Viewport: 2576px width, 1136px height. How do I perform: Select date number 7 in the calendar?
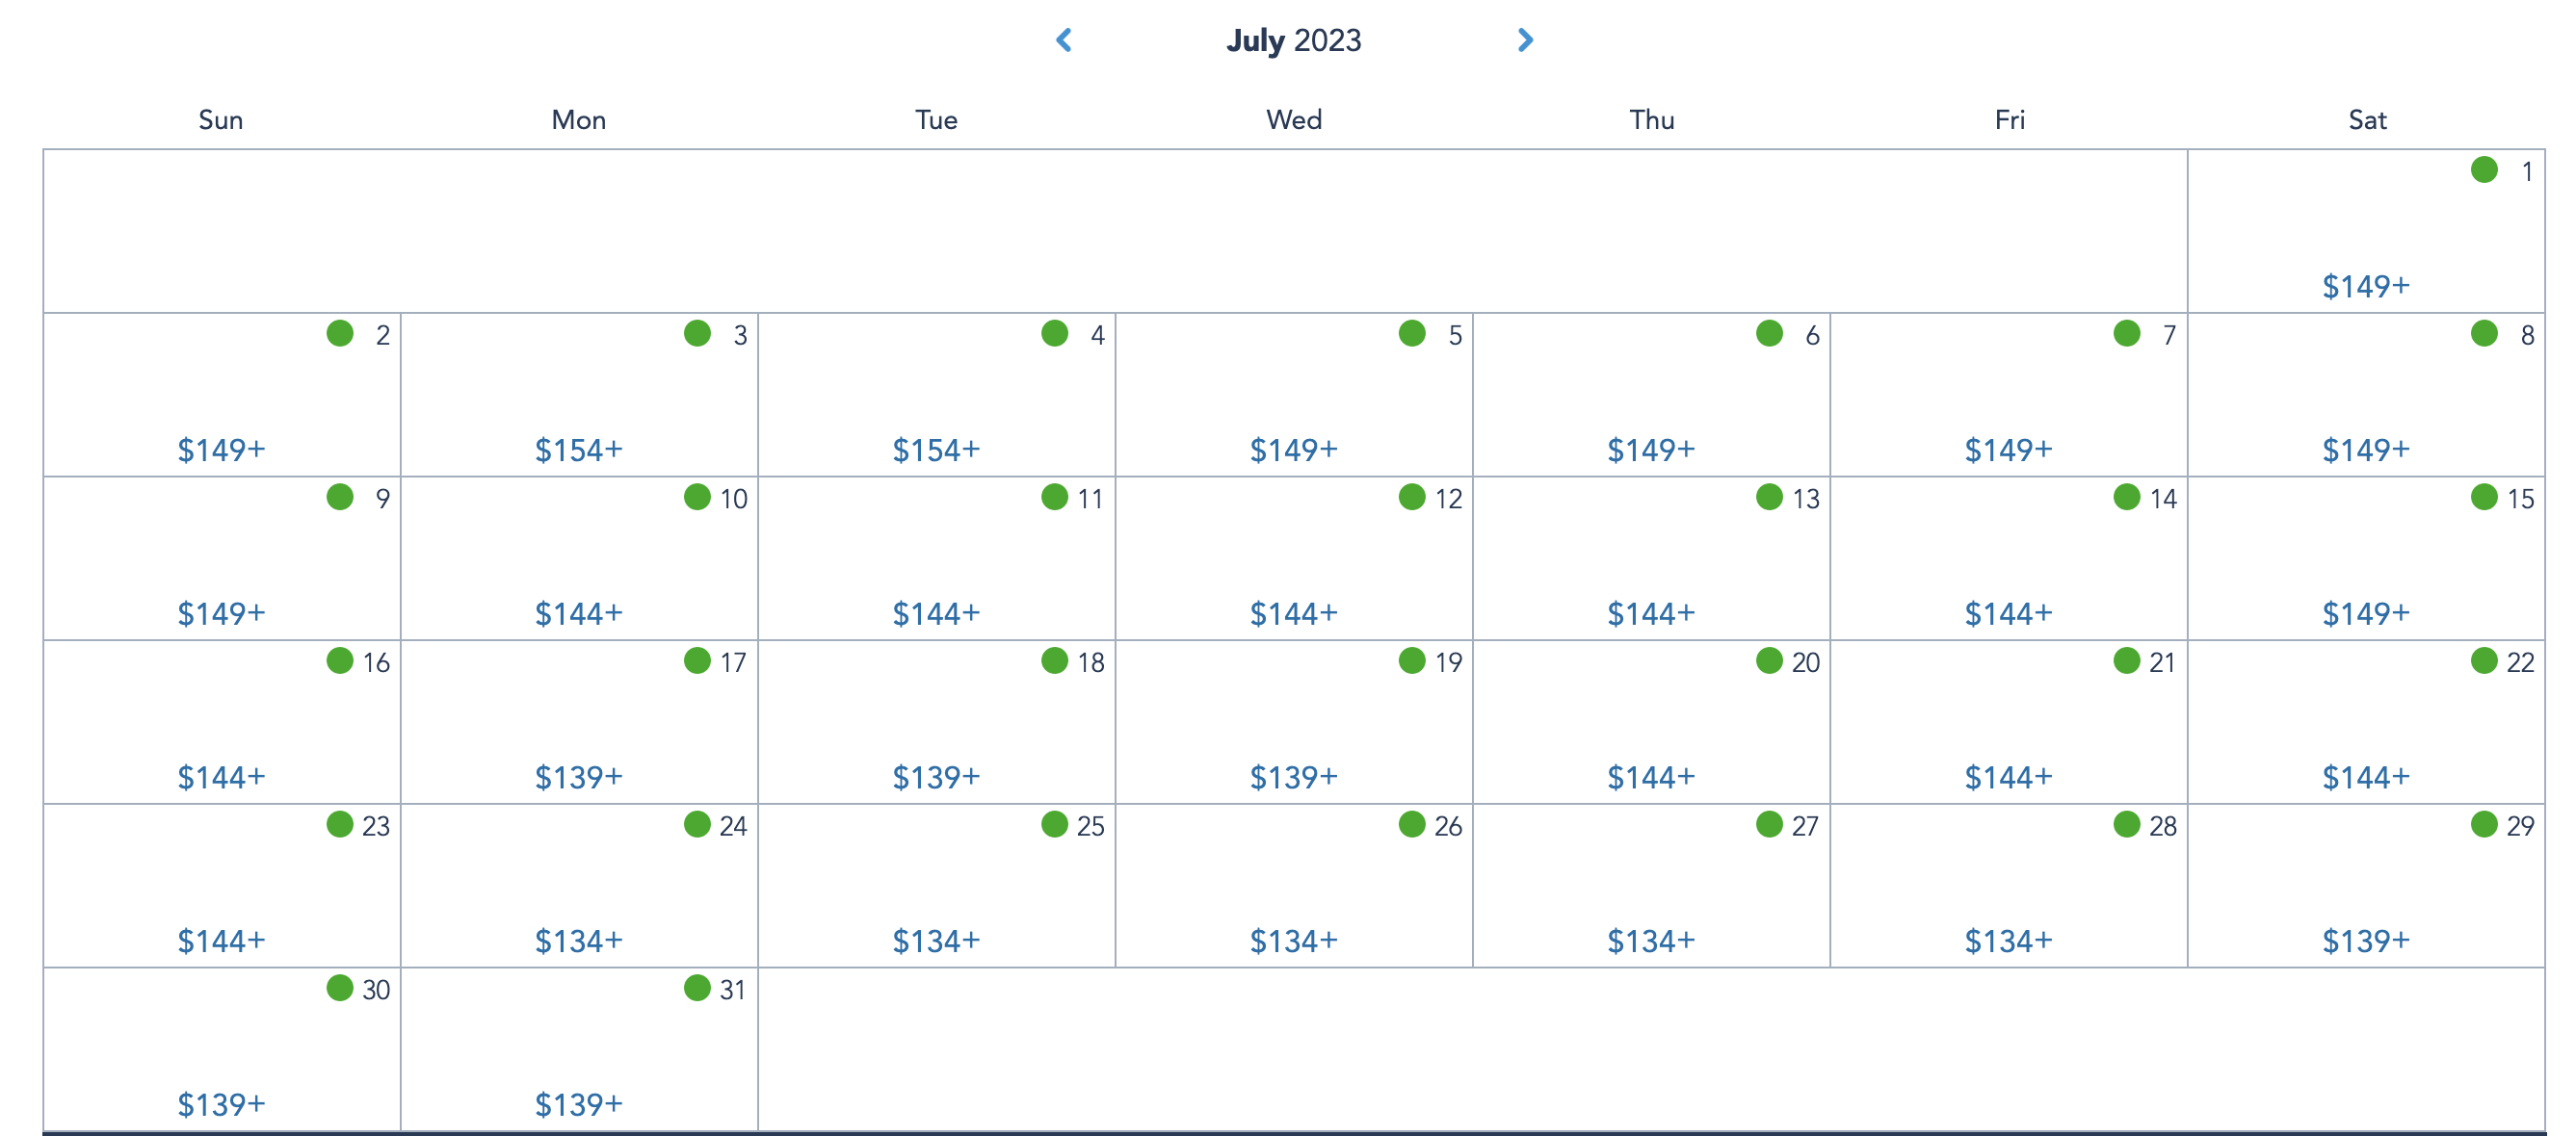click(2168, 336)
